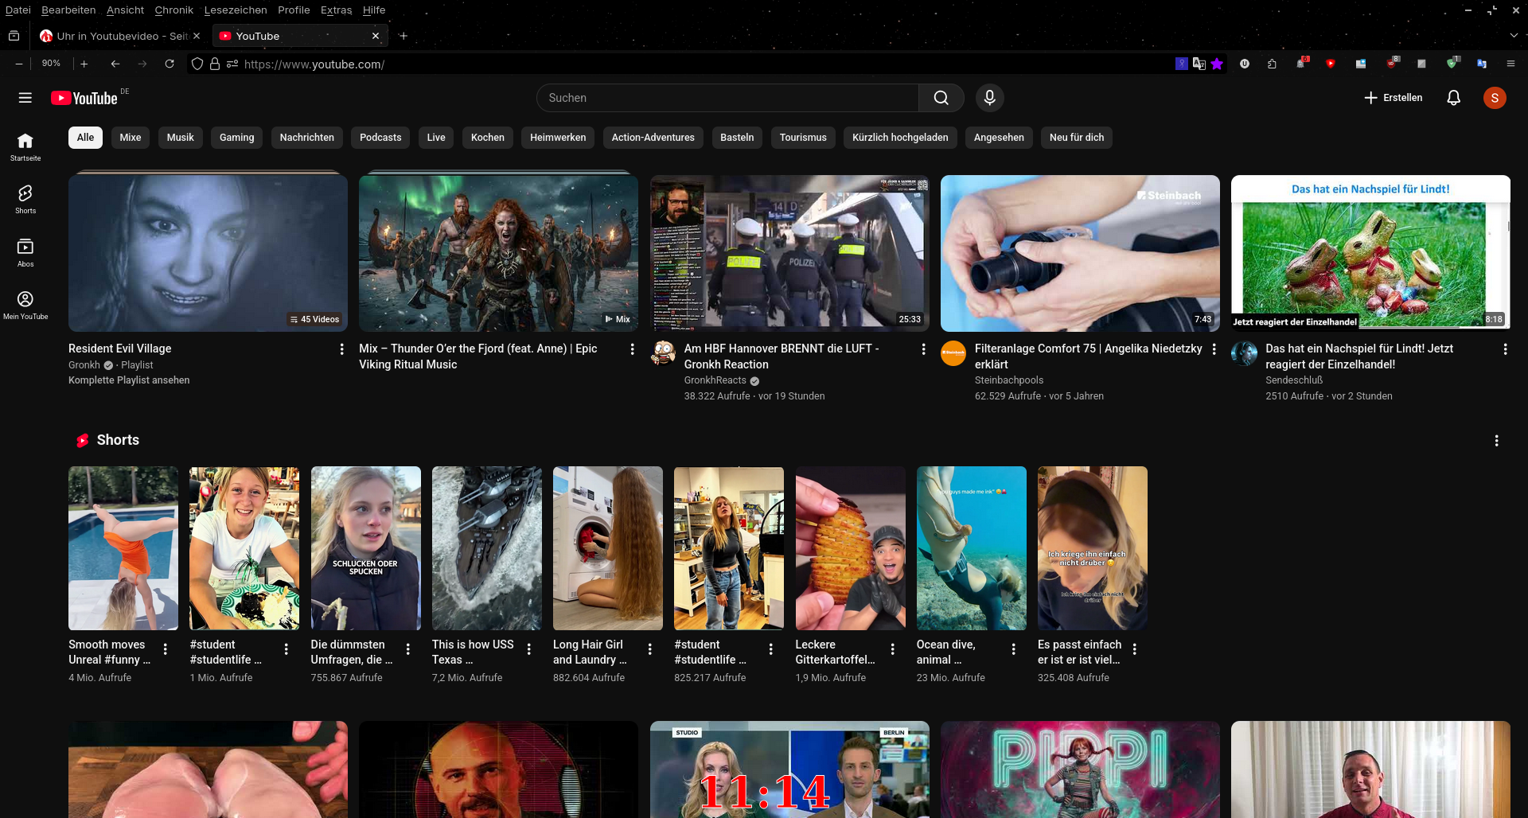The image size is (1528, 818).
Task: Open Shorts section more options menu
Action: click(1496, 441)
